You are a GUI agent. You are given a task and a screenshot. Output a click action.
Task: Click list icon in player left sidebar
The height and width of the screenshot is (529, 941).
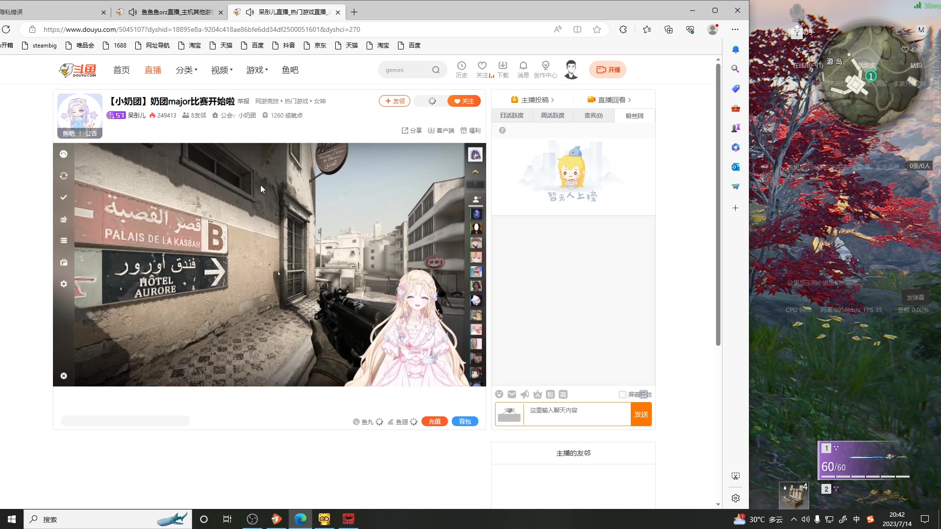64,240
